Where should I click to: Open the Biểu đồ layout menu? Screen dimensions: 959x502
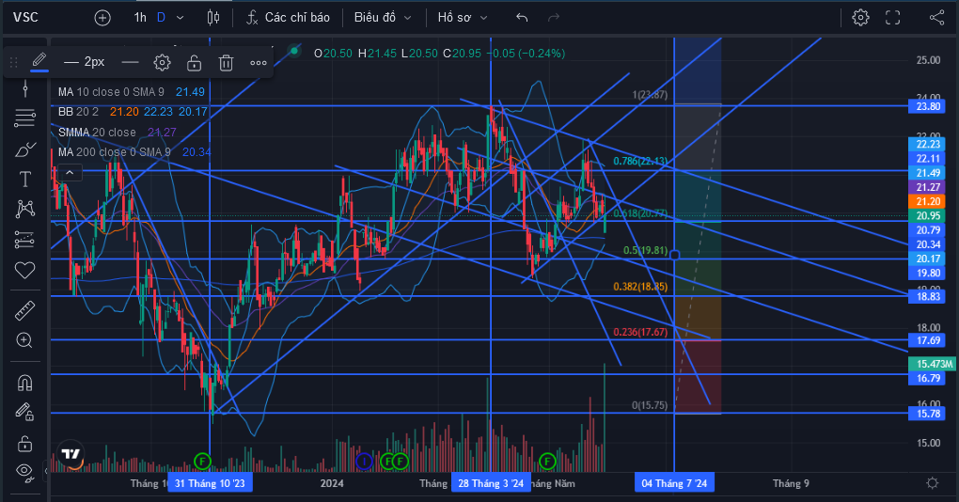383,18
